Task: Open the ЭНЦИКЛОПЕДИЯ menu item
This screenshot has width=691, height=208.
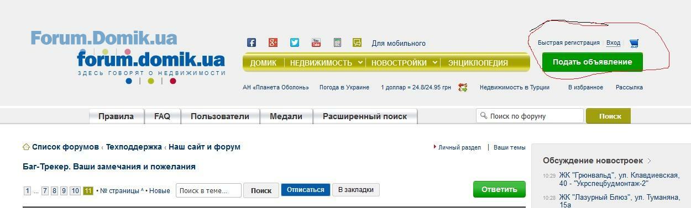Action: (x=478, y=63)
